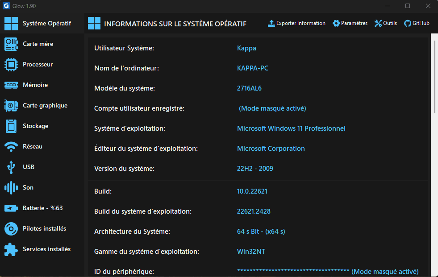This screenshot has height=277, width=438.
Task: Select the Réseau Wi-Fi icon
Action: pos(11,146)
